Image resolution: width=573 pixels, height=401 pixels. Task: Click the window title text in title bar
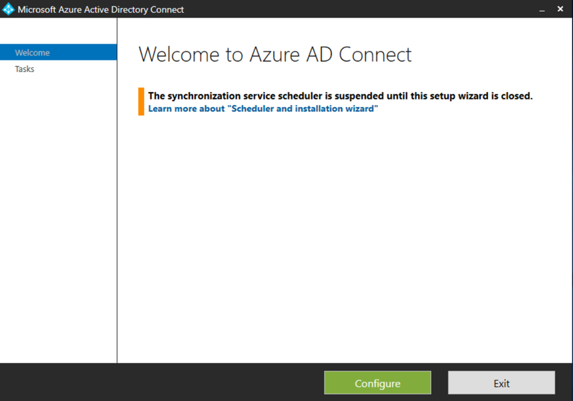coord(101,9)
